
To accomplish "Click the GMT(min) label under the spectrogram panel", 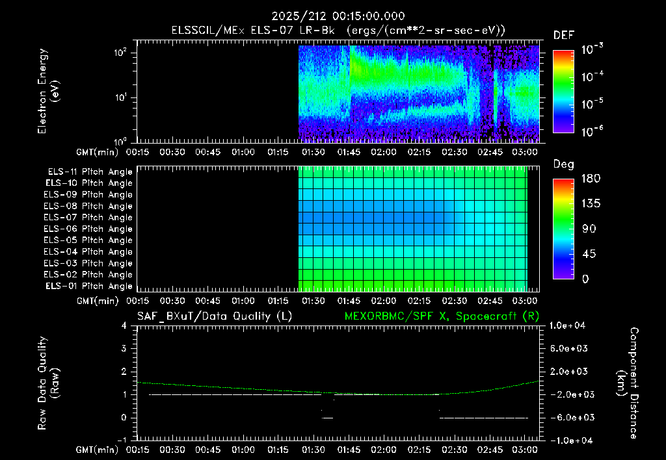I will coord(98,152).
